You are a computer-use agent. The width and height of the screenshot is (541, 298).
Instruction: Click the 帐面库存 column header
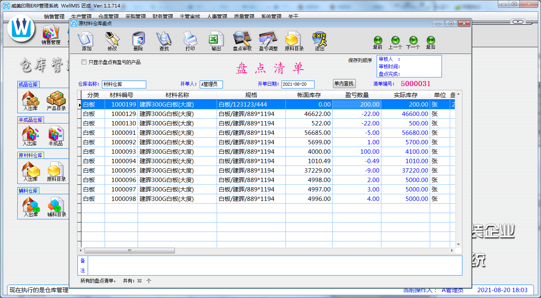coord(309,95)
